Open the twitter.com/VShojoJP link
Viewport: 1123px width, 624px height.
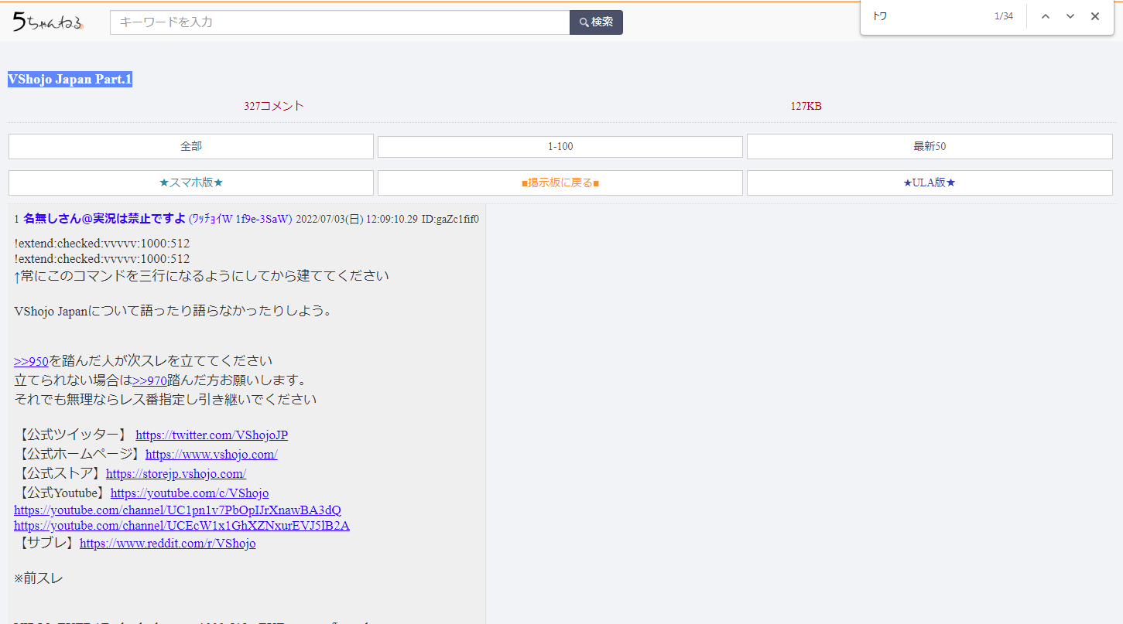click(211, 435)
